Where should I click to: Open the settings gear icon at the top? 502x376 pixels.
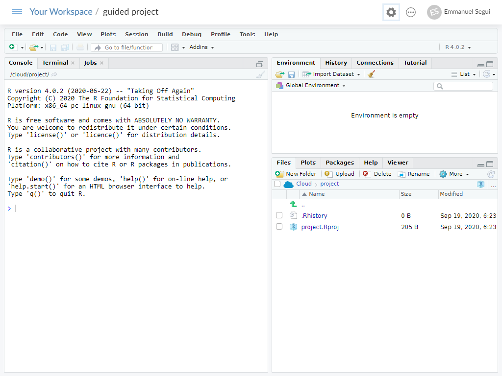(391, 12)
